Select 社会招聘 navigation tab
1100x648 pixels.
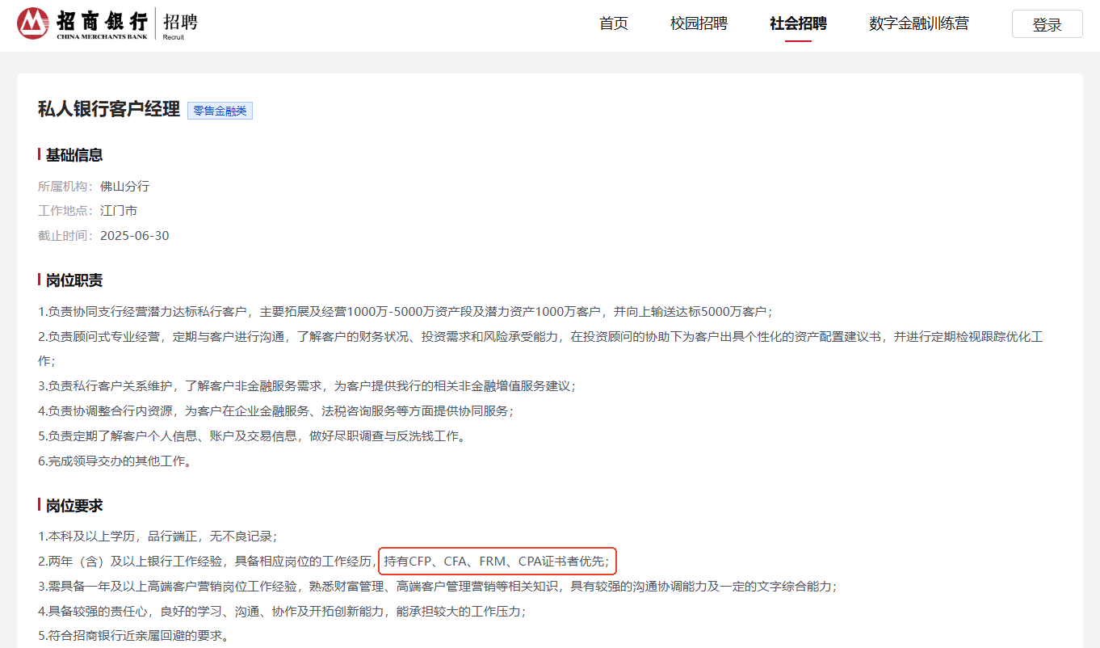point(798,23)
